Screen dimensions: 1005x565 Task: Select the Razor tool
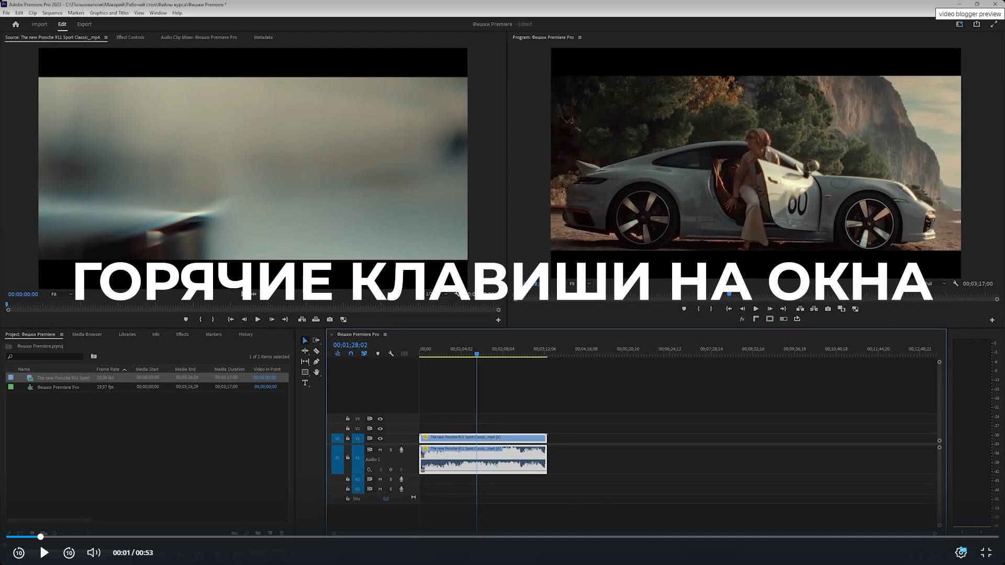(316, 351)
